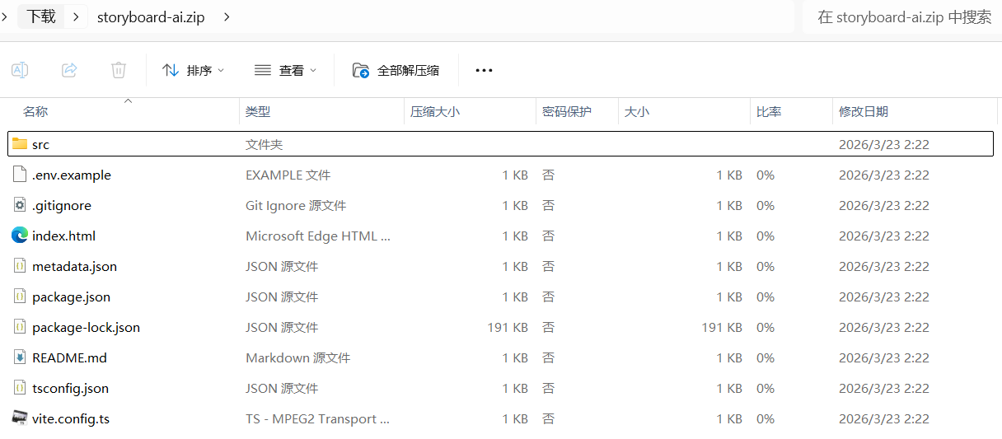Open the more options ellipsis menu
Screen dimensions: 1002x439
(x=484, y=70)
